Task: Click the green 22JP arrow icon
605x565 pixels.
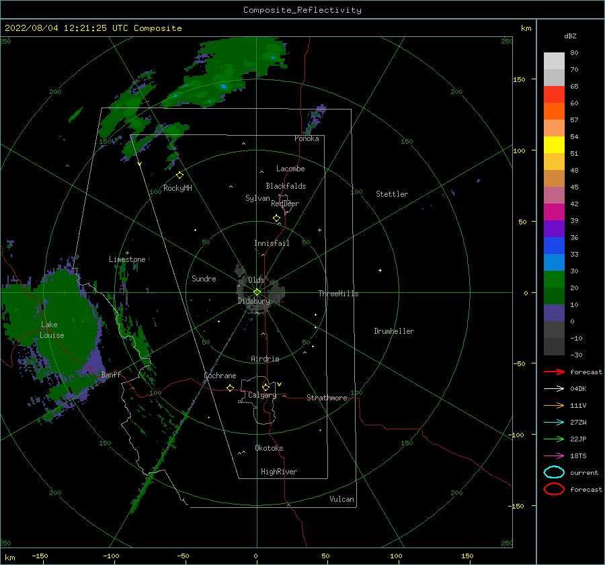Action: pyautogui.click(x=554, y=439)
